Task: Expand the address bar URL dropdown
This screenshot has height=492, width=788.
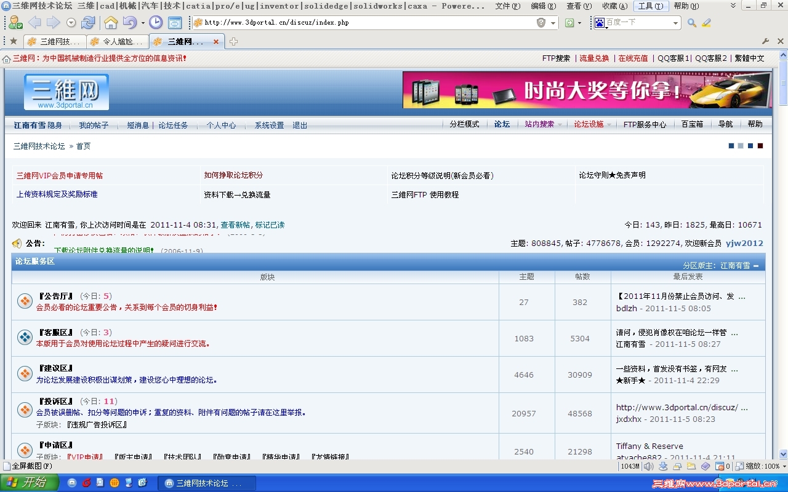Action: click(x=553, y=23)
